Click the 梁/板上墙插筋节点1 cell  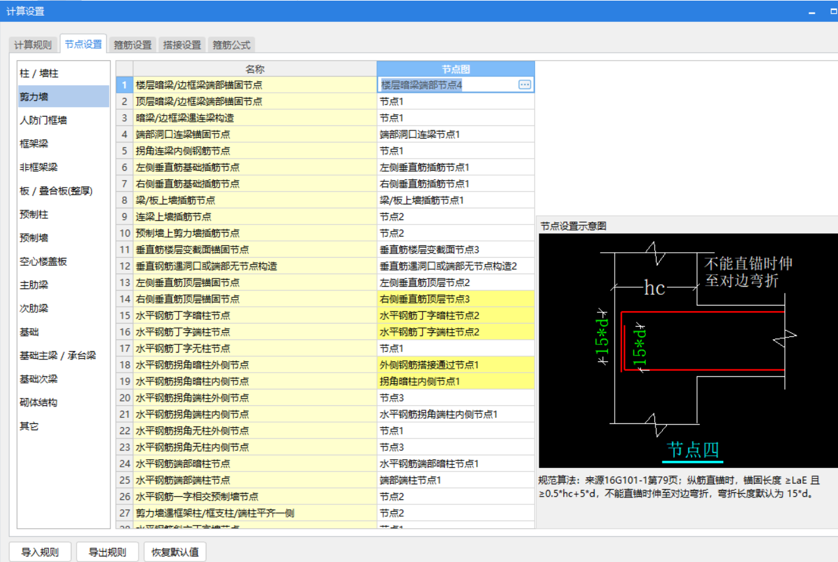tap(456, 200)
